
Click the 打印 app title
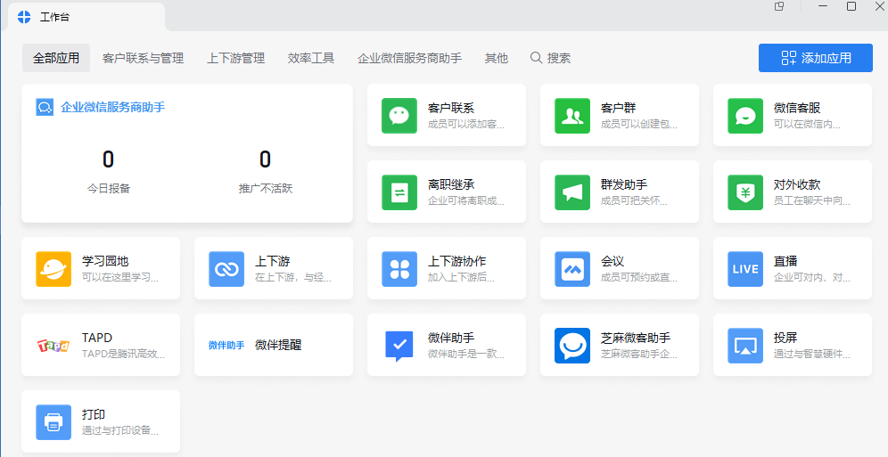(94, 414)
